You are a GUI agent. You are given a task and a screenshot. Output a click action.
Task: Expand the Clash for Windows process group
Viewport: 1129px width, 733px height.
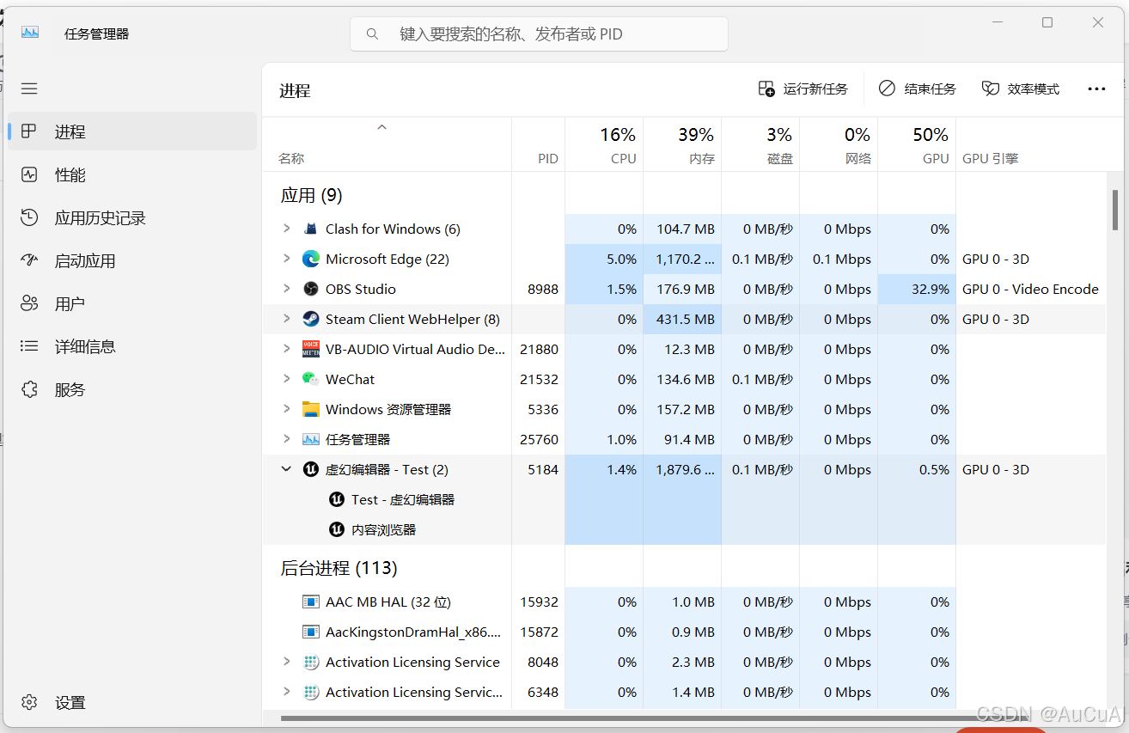point(286,229)
